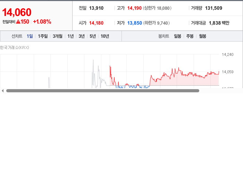Switch to the 1주일 chart period
Screen dimensions: 243x170
43,36
